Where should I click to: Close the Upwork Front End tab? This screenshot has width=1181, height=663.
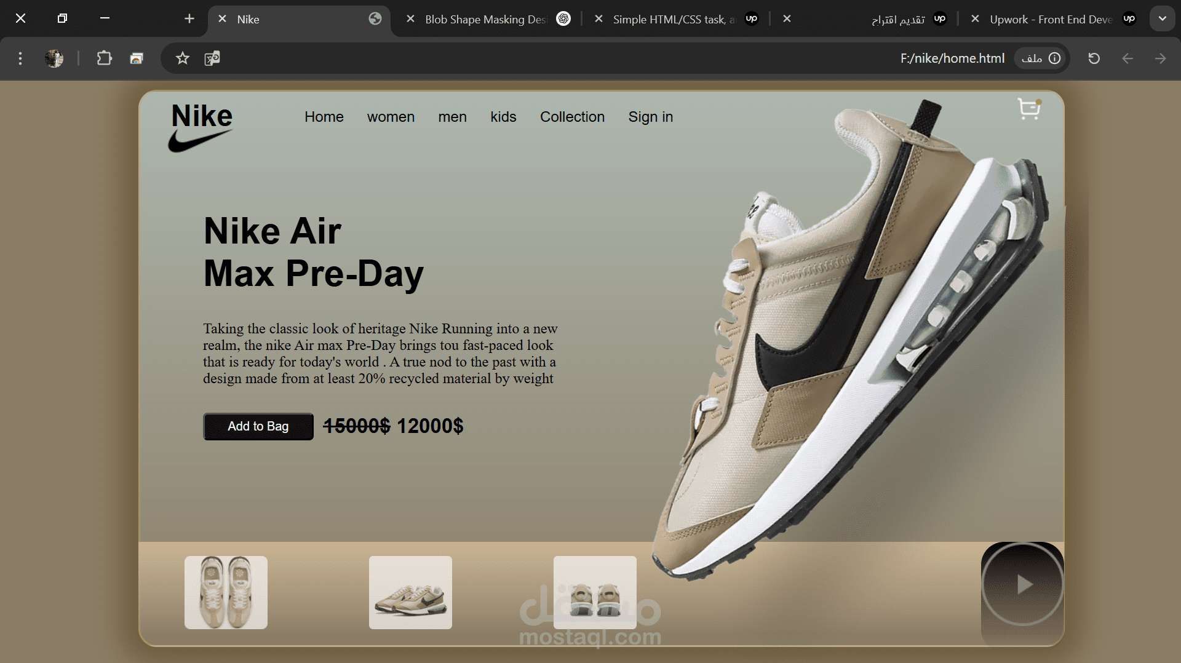pyautogui.click(x=975, y=19)
